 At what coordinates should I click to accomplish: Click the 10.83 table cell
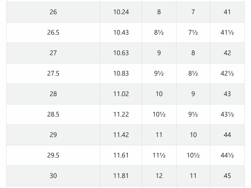(121, 73)
